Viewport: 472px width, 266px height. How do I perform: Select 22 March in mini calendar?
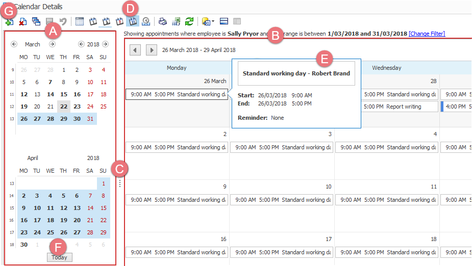pos(64,107)
